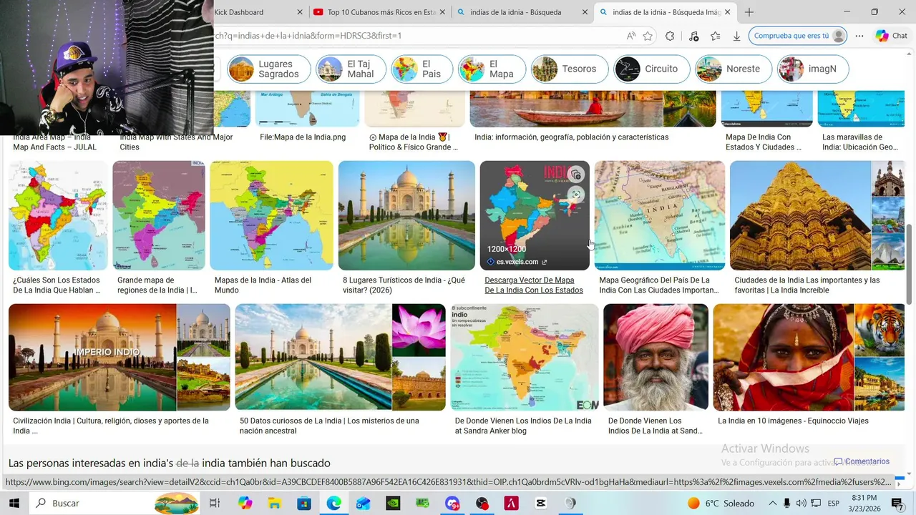
Task: Open 'Mapa Geográfico Del País De La India' link
Action: coord(658,285)
